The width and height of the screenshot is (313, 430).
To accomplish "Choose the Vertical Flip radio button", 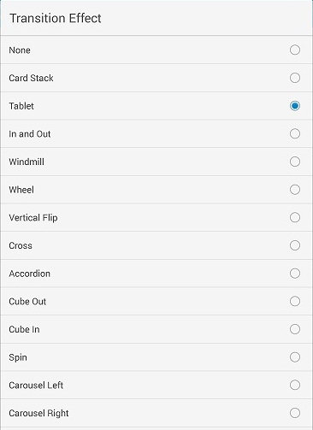I will point(295,217).
